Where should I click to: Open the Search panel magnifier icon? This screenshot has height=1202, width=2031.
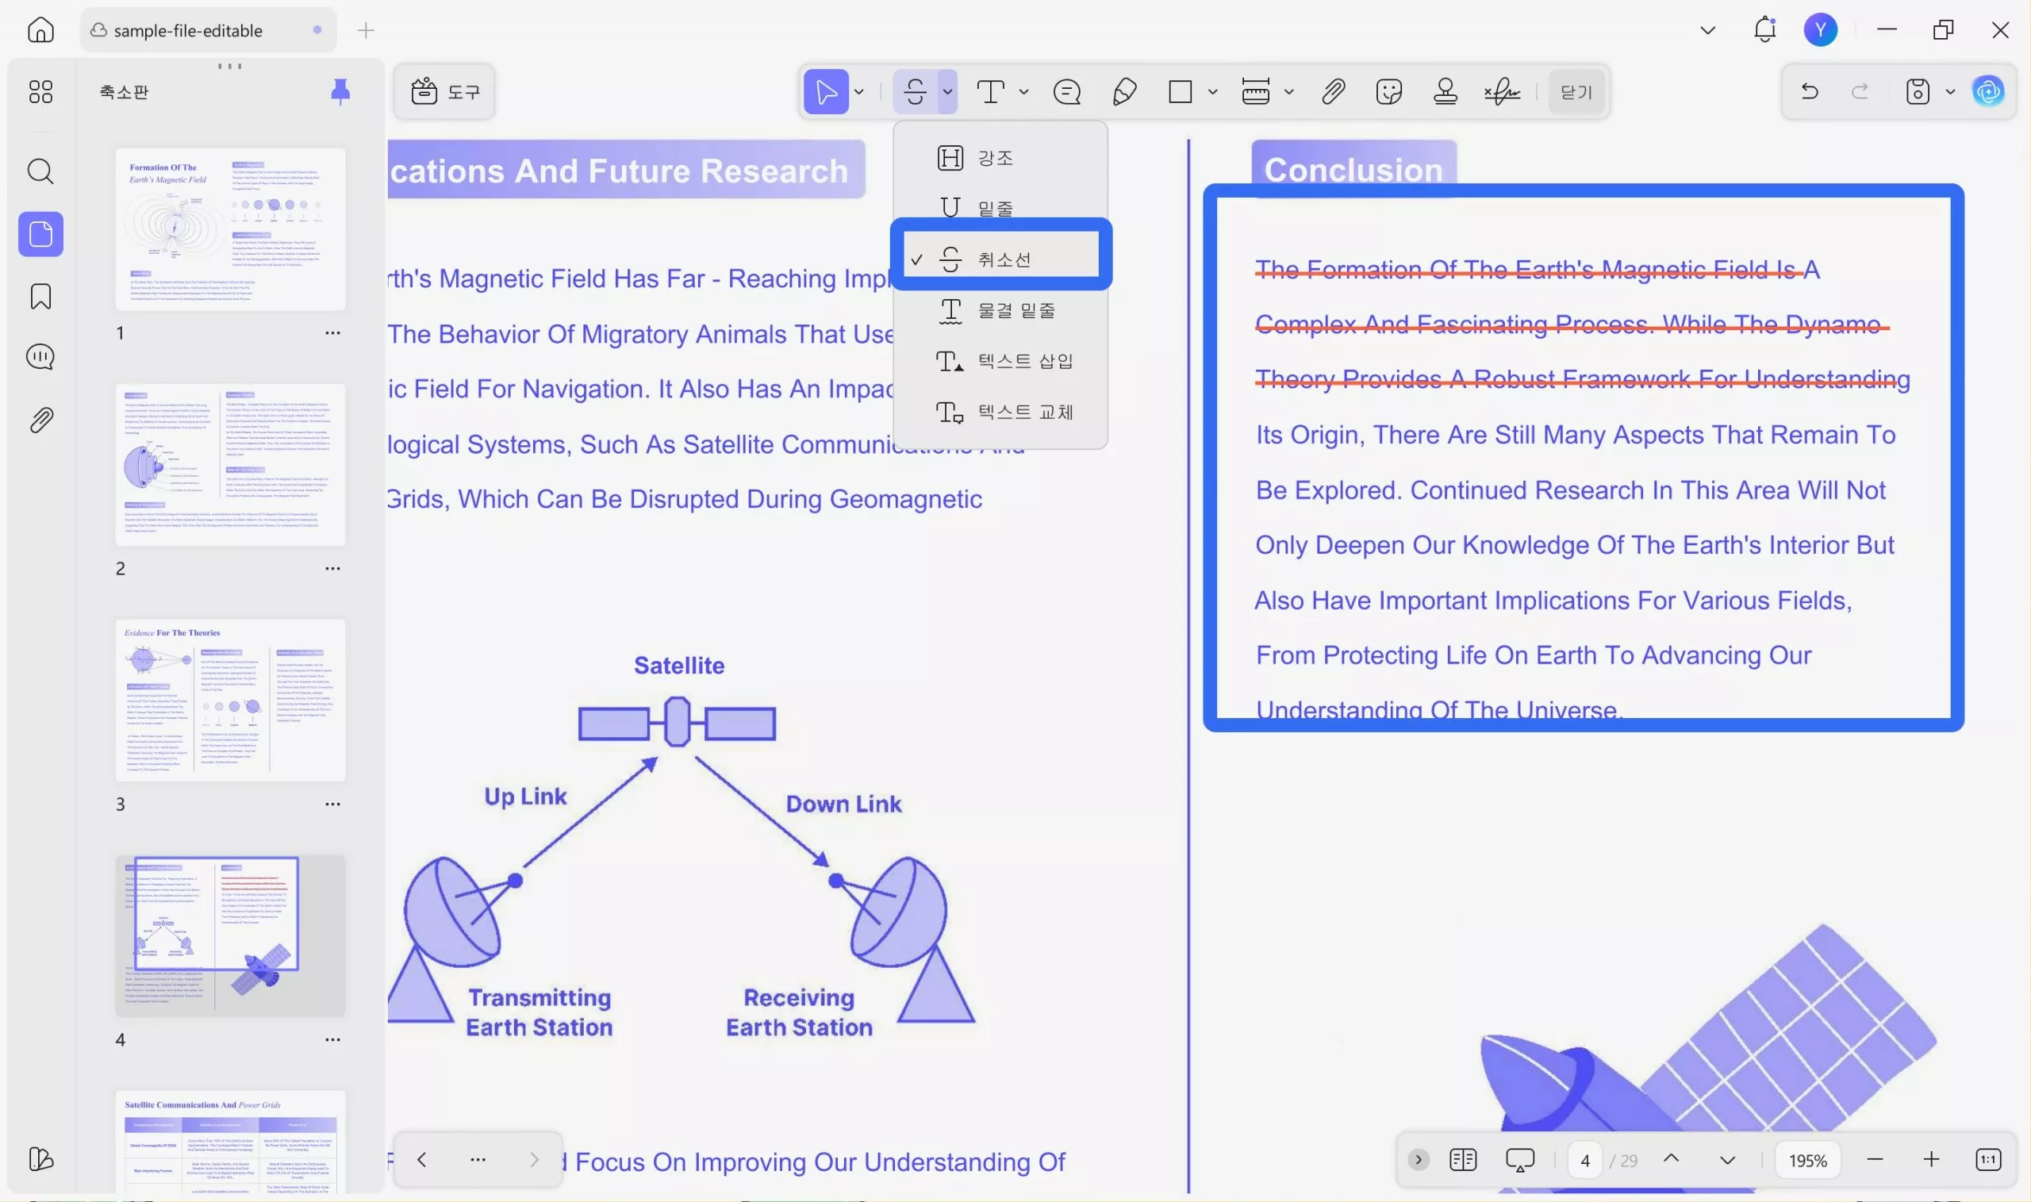click(x=40, y=171)
